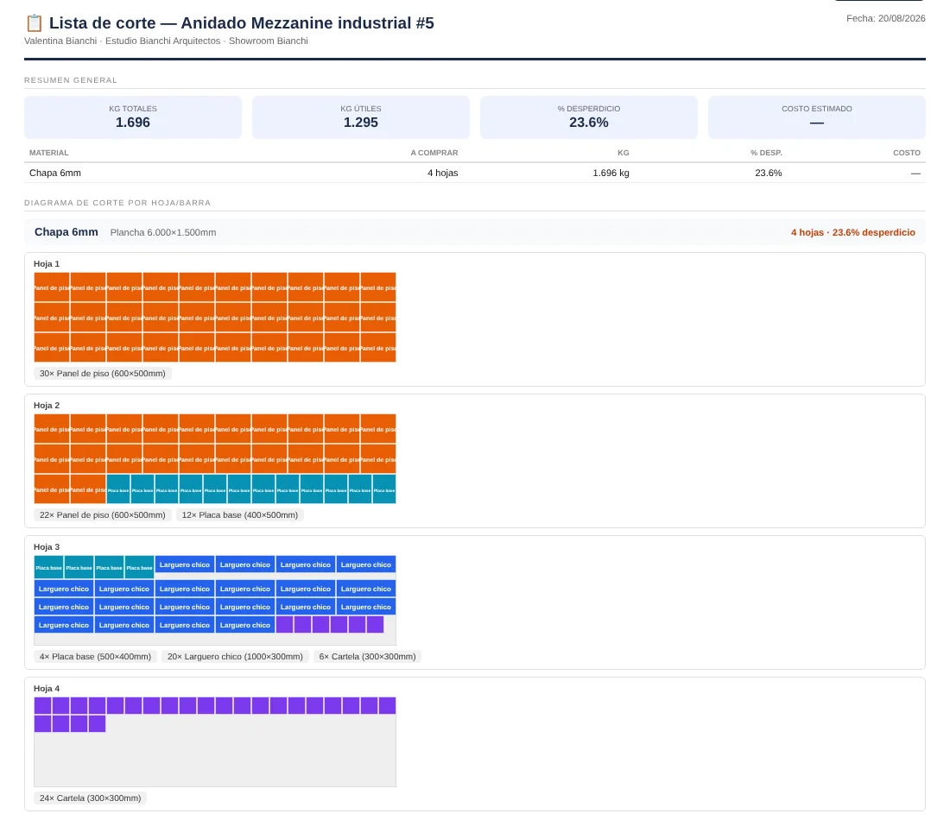The image size is (950, 820).
Task: Click the '23.6%' cell in the Chapa 6mm row
Action: pos(769,173)
